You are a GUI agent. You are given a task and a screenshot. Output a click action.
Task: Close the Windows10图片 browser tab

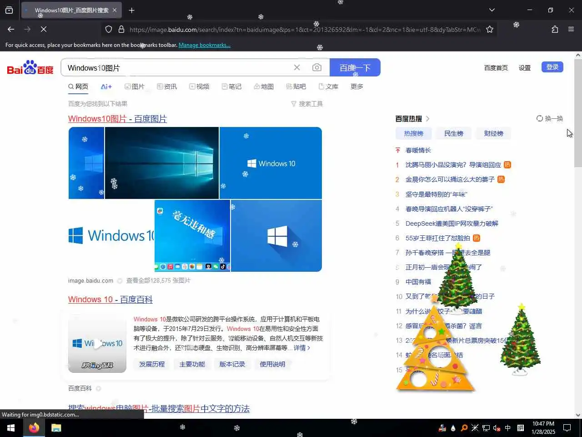[x=115, y=10]
